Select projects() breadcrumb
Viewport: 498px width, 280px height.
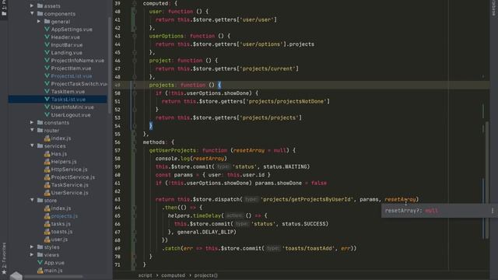(205, 275)
